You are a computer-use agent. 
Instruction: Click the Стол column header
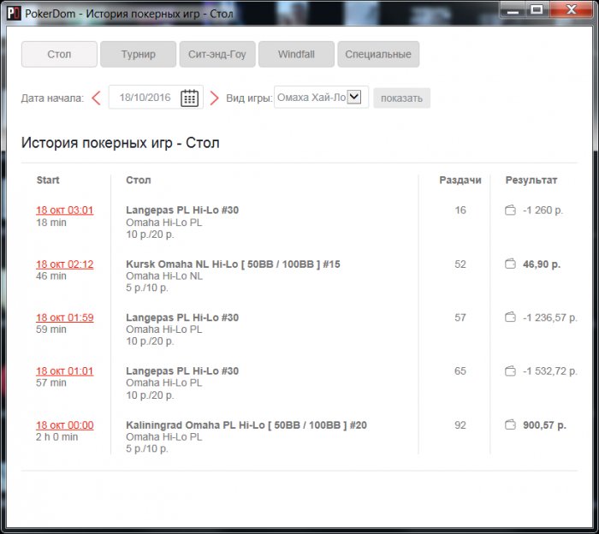(139, 181)
